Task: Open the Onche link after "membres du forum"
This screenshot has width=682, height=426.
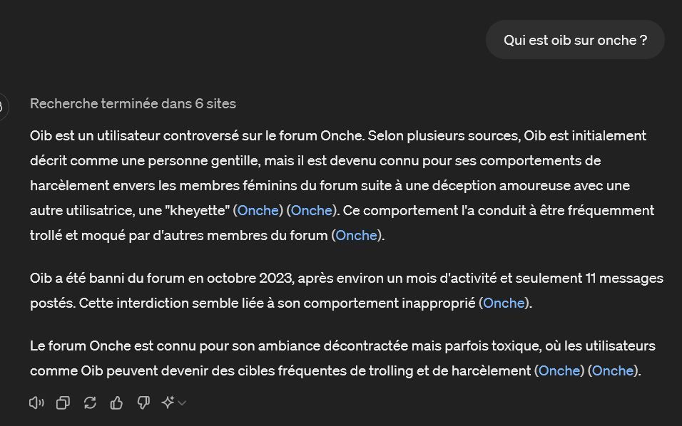Action: pyautogui.click(x=356, y=235)
